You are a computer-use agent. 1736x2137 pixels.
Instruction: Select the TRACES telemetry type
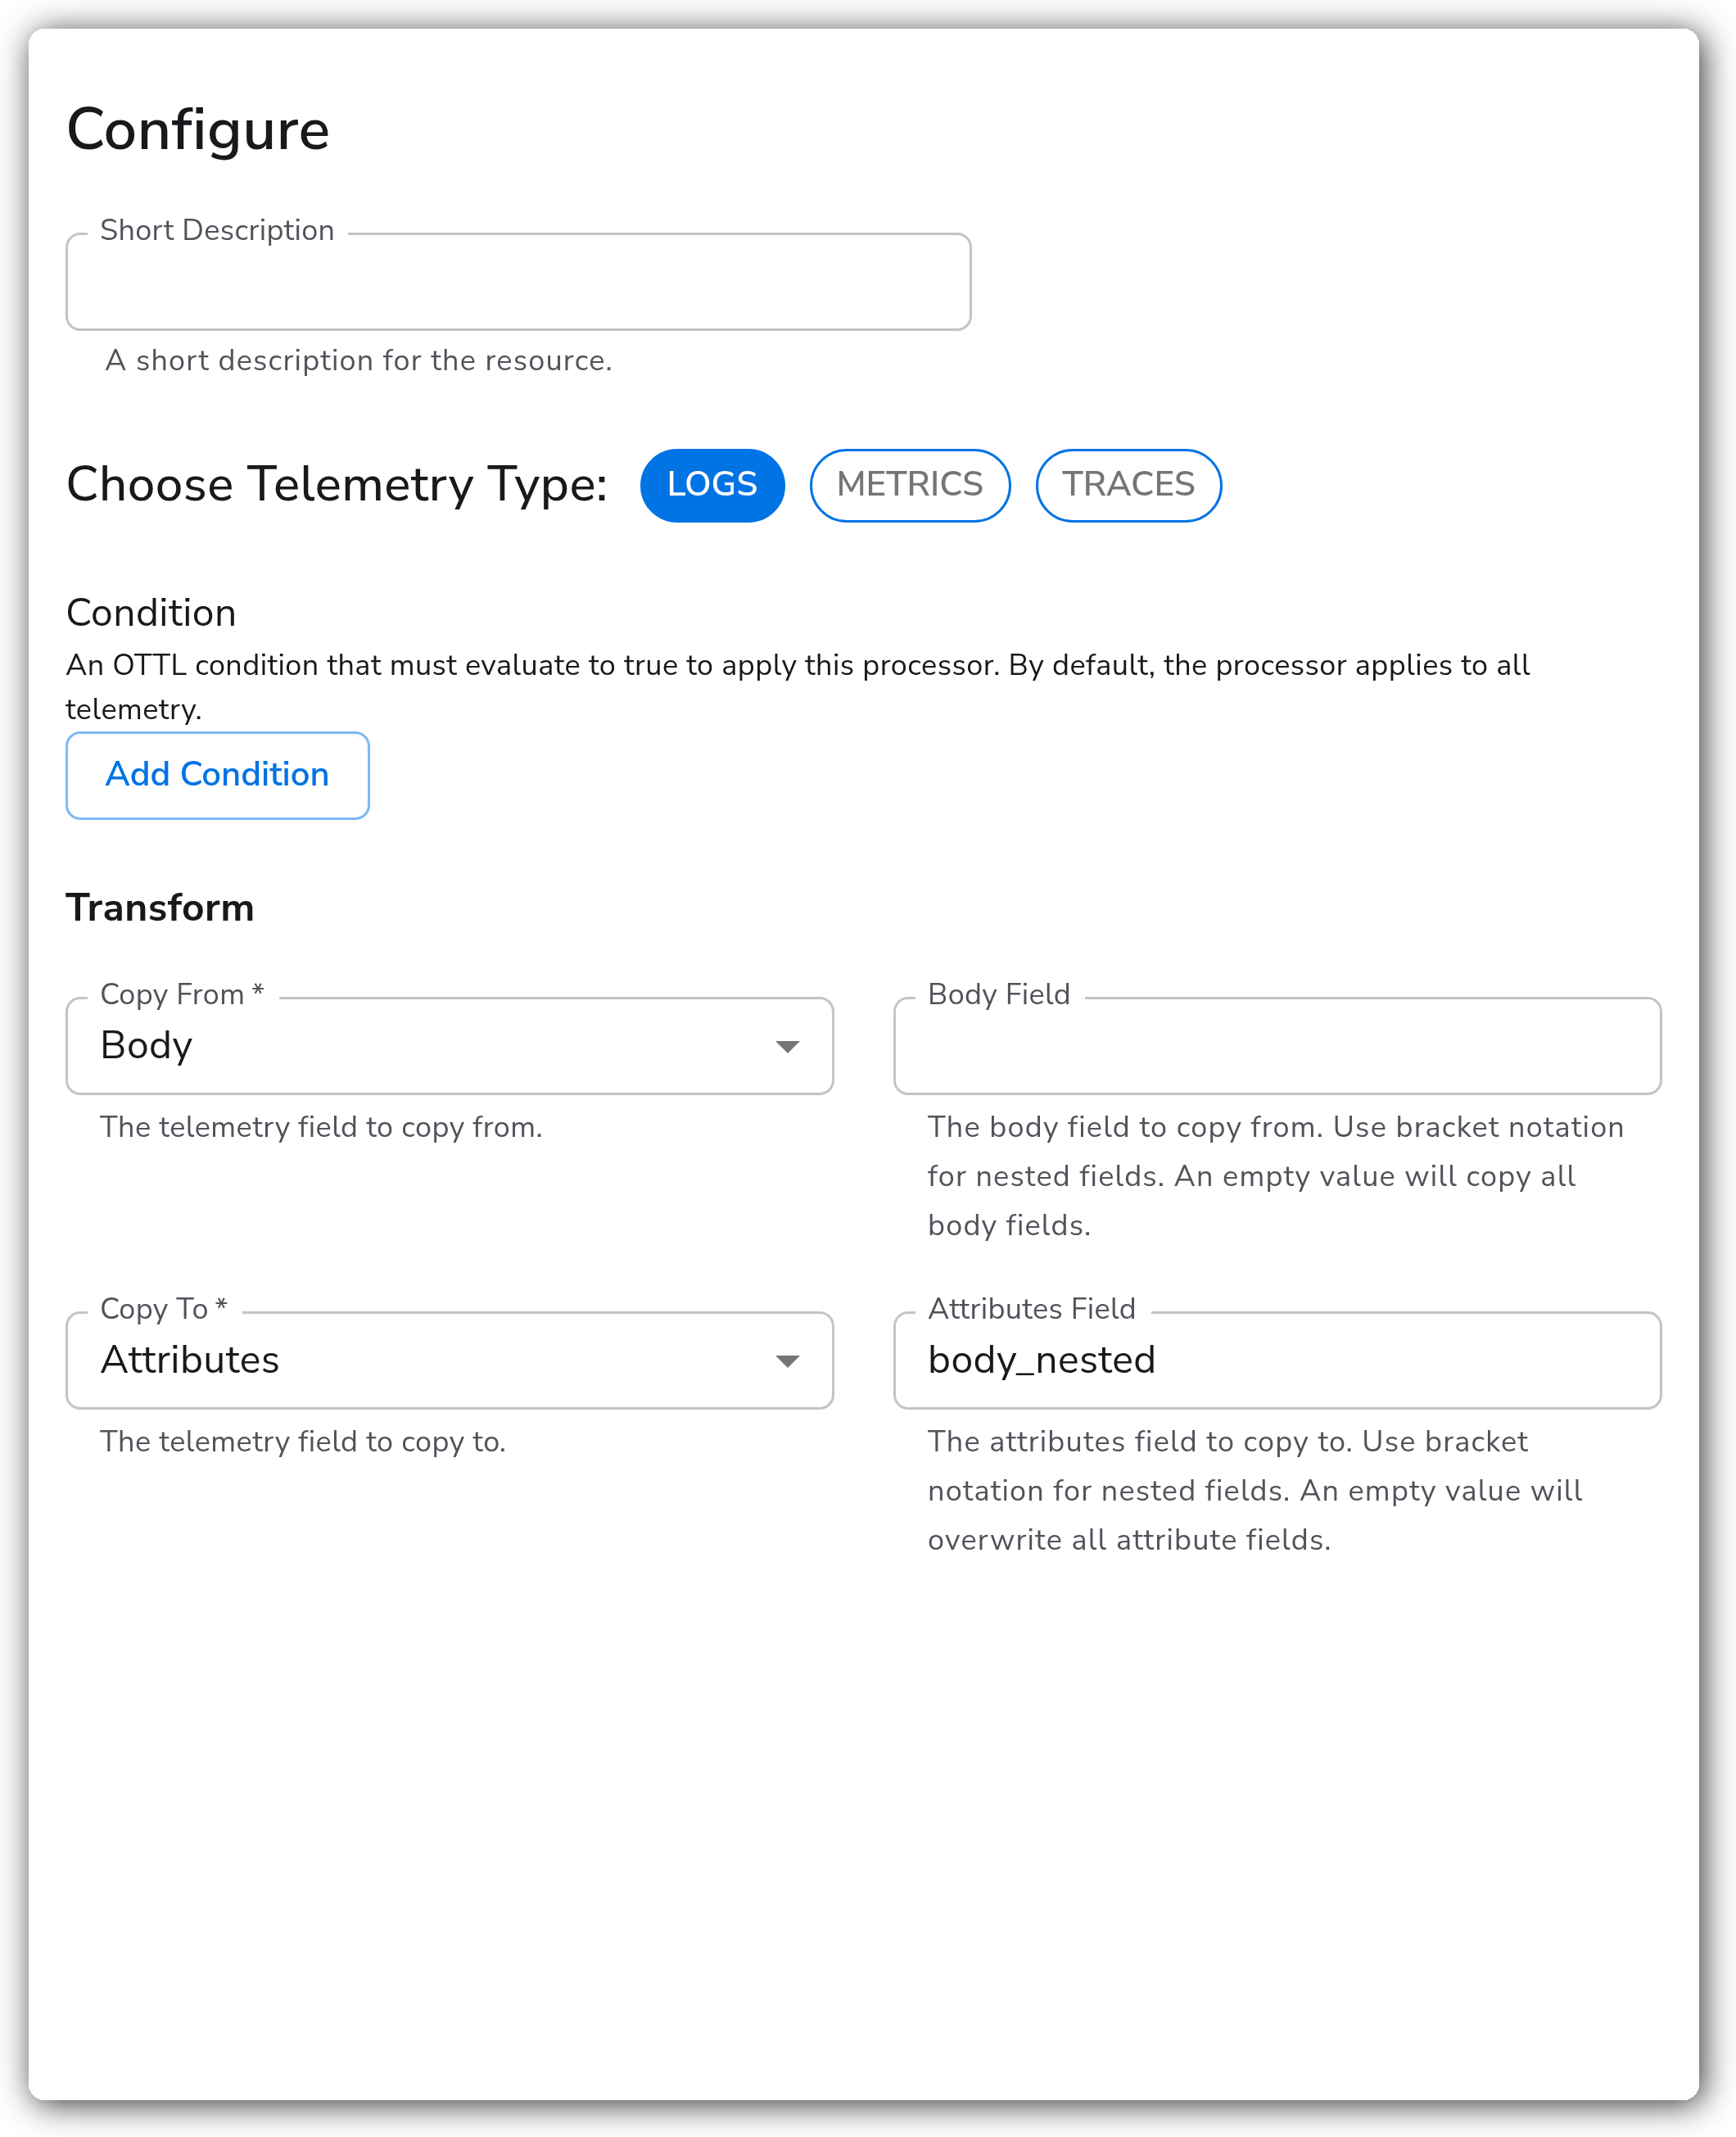1128,485
